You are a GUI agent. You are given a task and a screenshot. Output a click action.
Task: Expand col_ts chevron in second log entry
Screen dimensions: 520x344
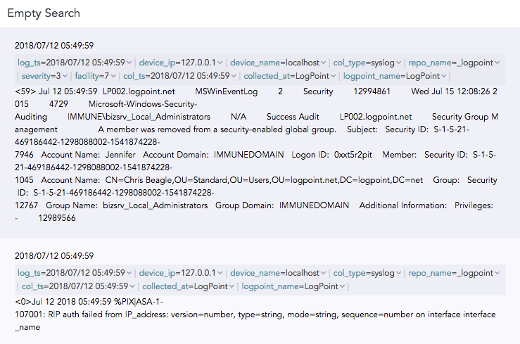point(132,286)
